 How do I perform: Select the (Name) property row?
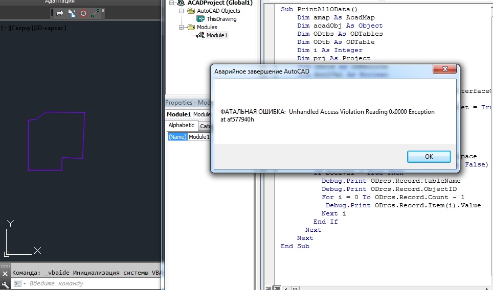[177, 137]
